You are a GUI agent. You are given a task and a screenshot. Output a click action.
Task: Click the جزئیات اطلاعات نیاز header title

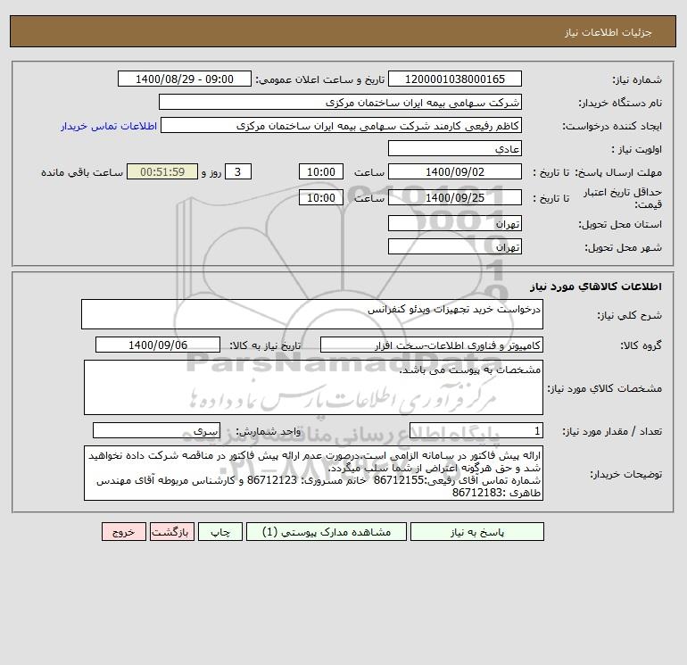(608, 32)
